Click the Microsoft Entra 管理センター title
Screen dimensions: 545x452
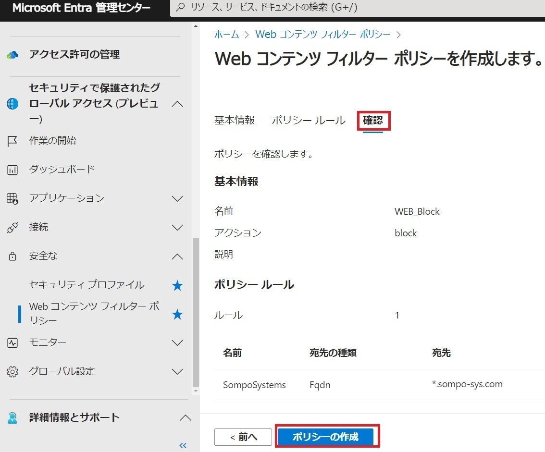tap(81, 8)
